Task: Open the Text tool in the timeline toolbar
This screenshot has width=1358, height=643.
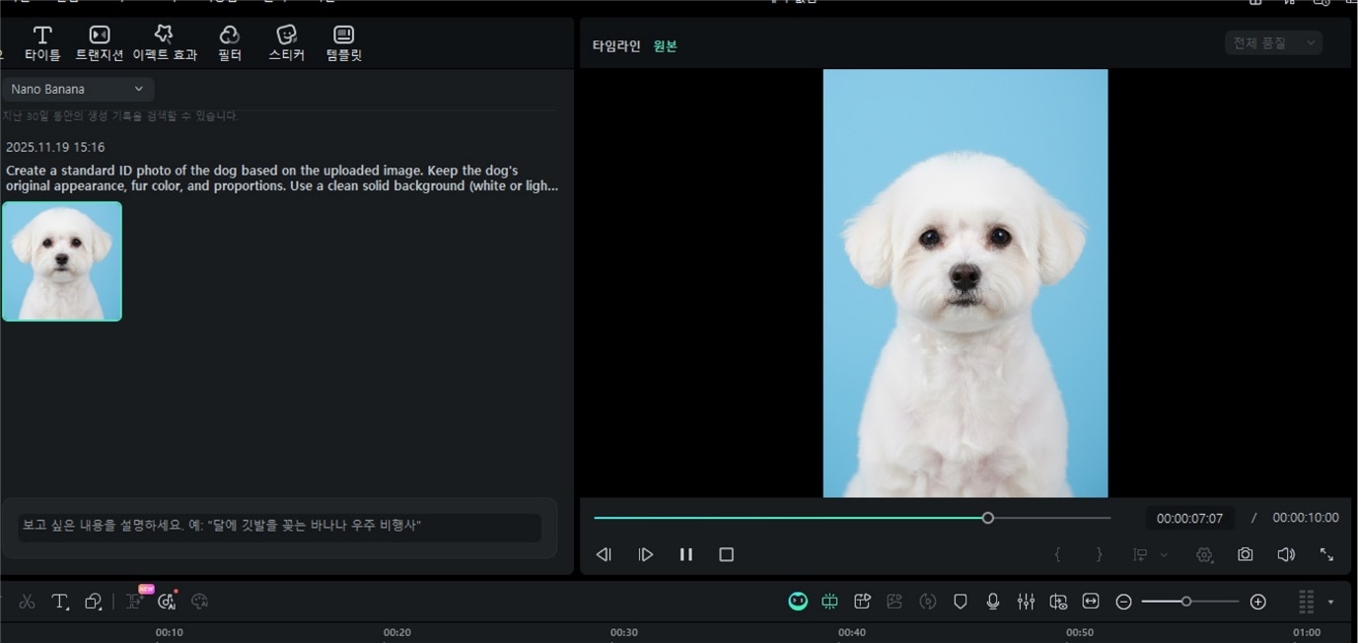Action: point(59,601)
